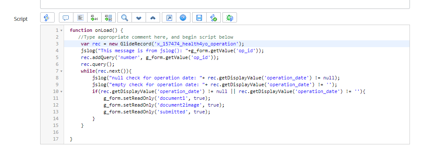Open search with the magnifier icon
This screenshot has width=433, height=155.
coord(125,18)
